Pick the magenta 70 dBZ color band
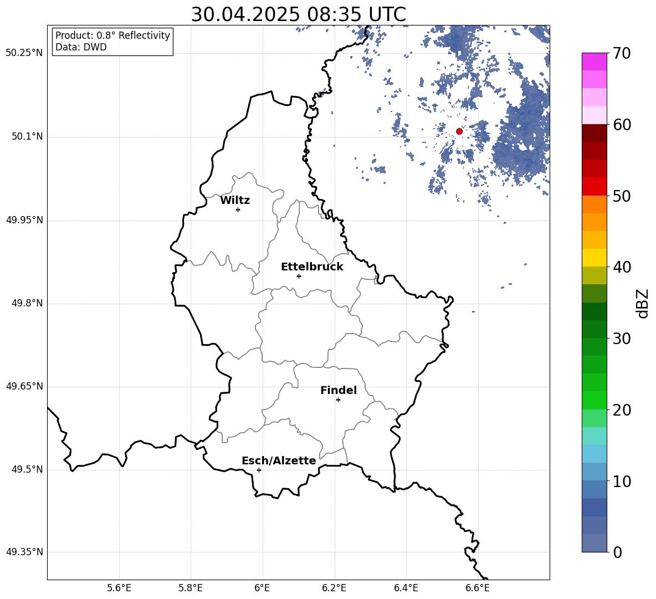This screenshot has width=656, height=599. point(594,62)
